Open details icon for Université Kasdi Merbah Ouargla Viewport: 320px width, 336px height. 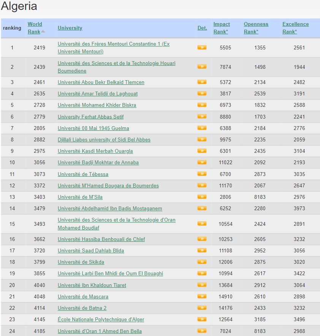coord(202,151)
